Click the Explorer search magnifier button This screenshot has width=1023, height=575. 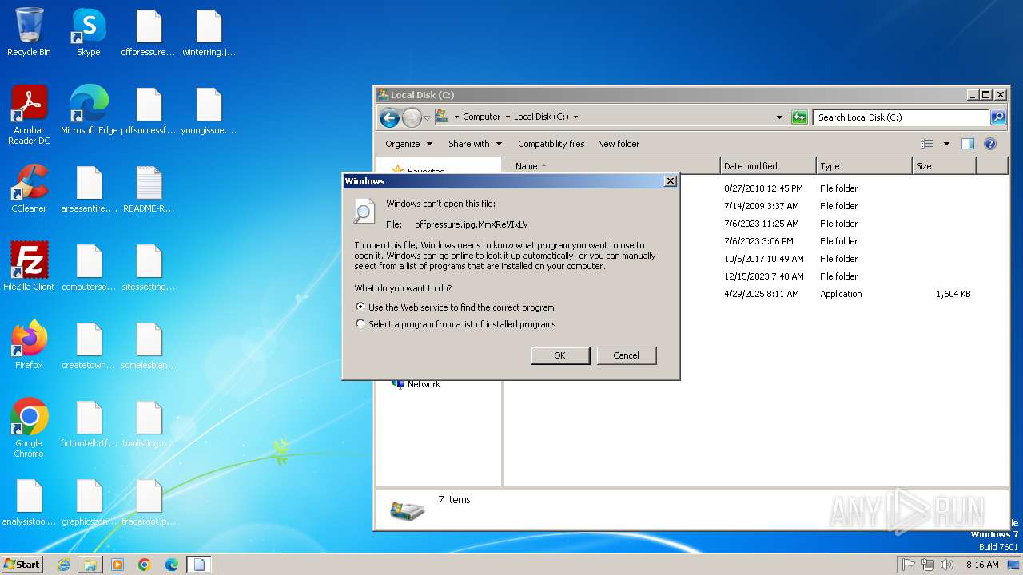(x=998, y=117)
